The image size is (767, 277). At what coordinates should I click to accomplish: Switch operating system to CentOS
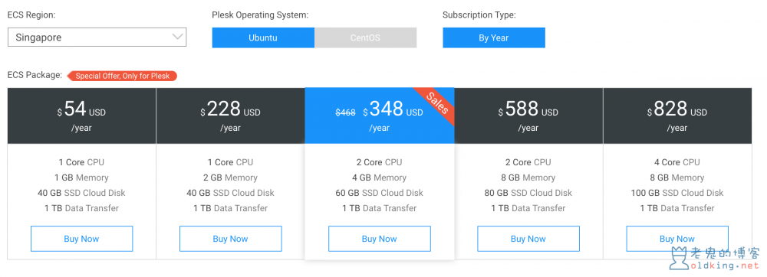point(365,37)
